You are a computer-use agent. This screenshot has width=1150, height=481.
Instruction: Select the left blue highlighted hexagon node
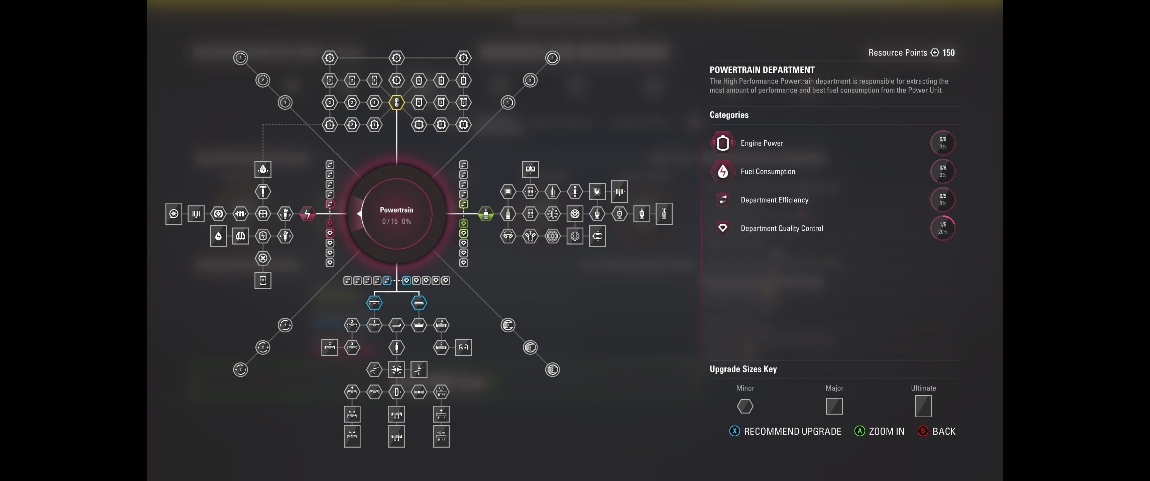point(374,303)
